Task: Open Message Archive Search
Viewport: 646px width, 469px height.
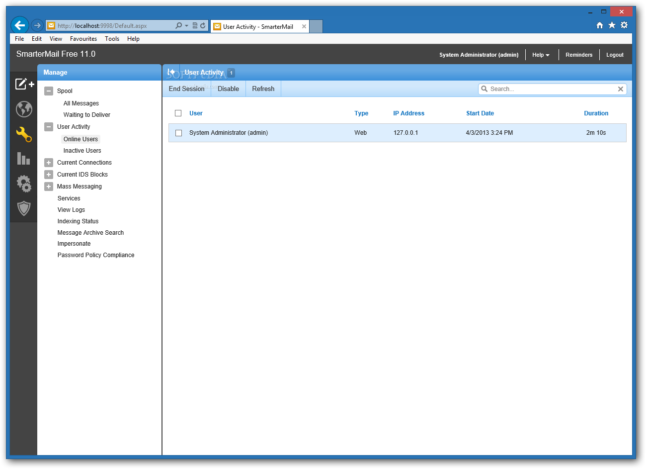Action: pos(90,233)
